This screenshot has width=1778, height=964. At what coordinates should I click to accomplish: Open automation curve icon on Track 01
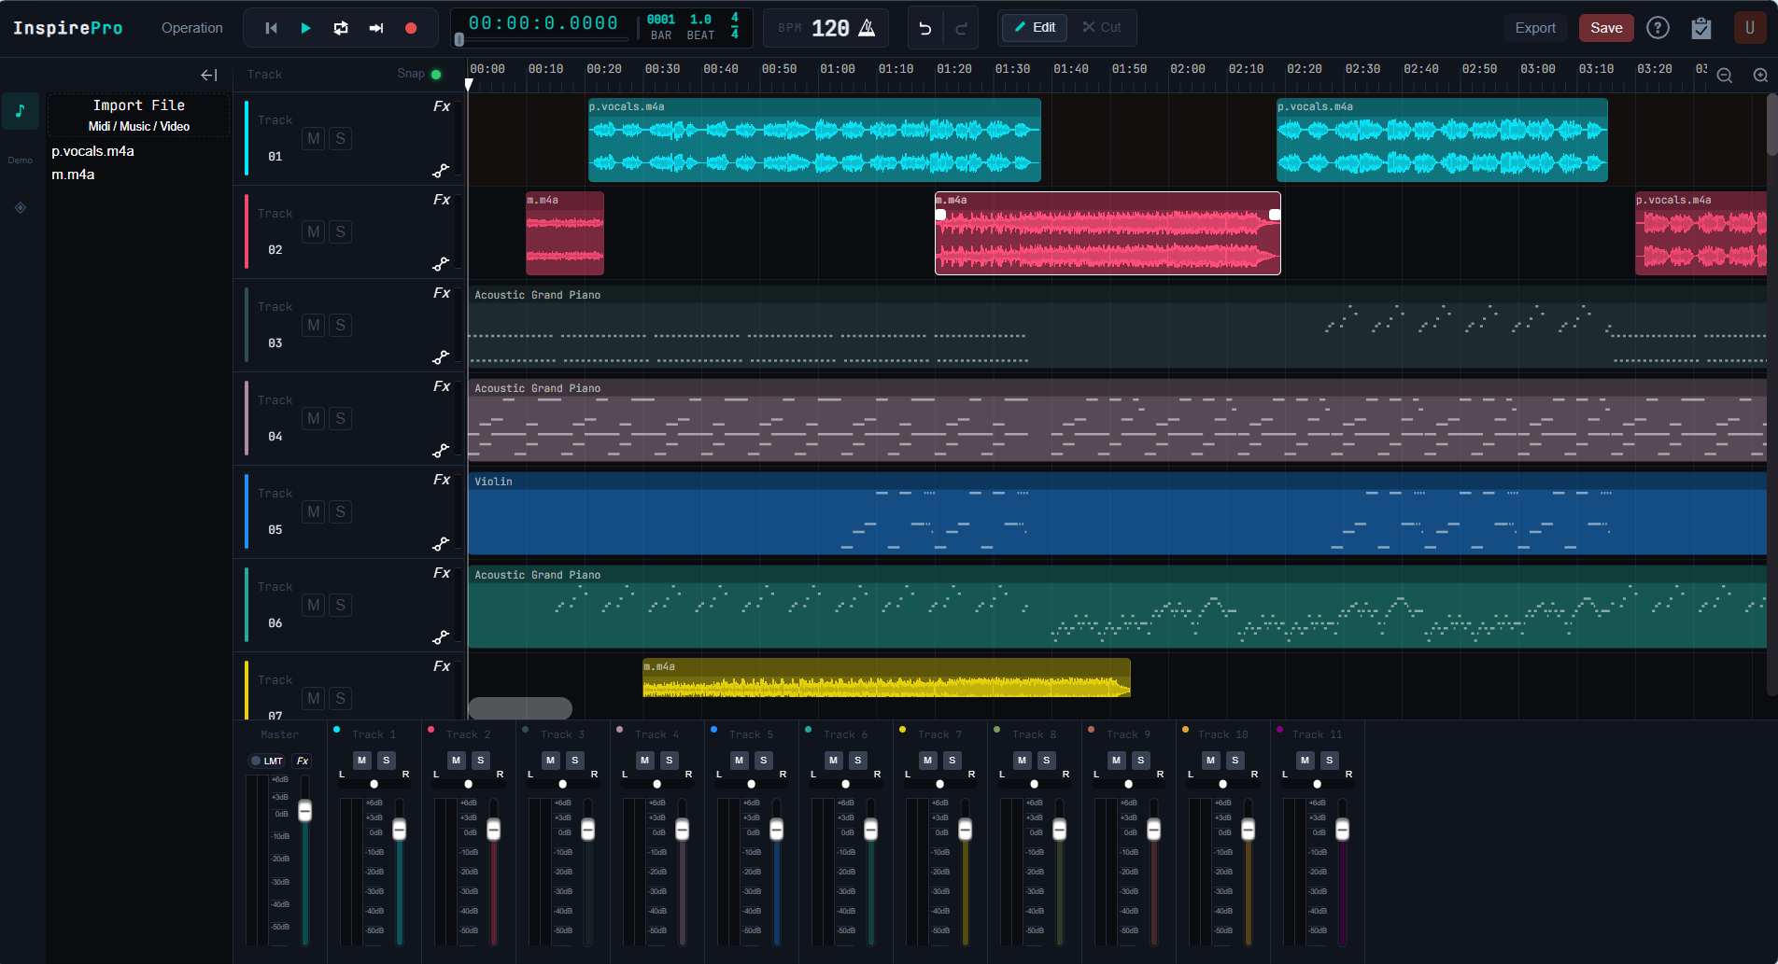(x=441, y=171)
